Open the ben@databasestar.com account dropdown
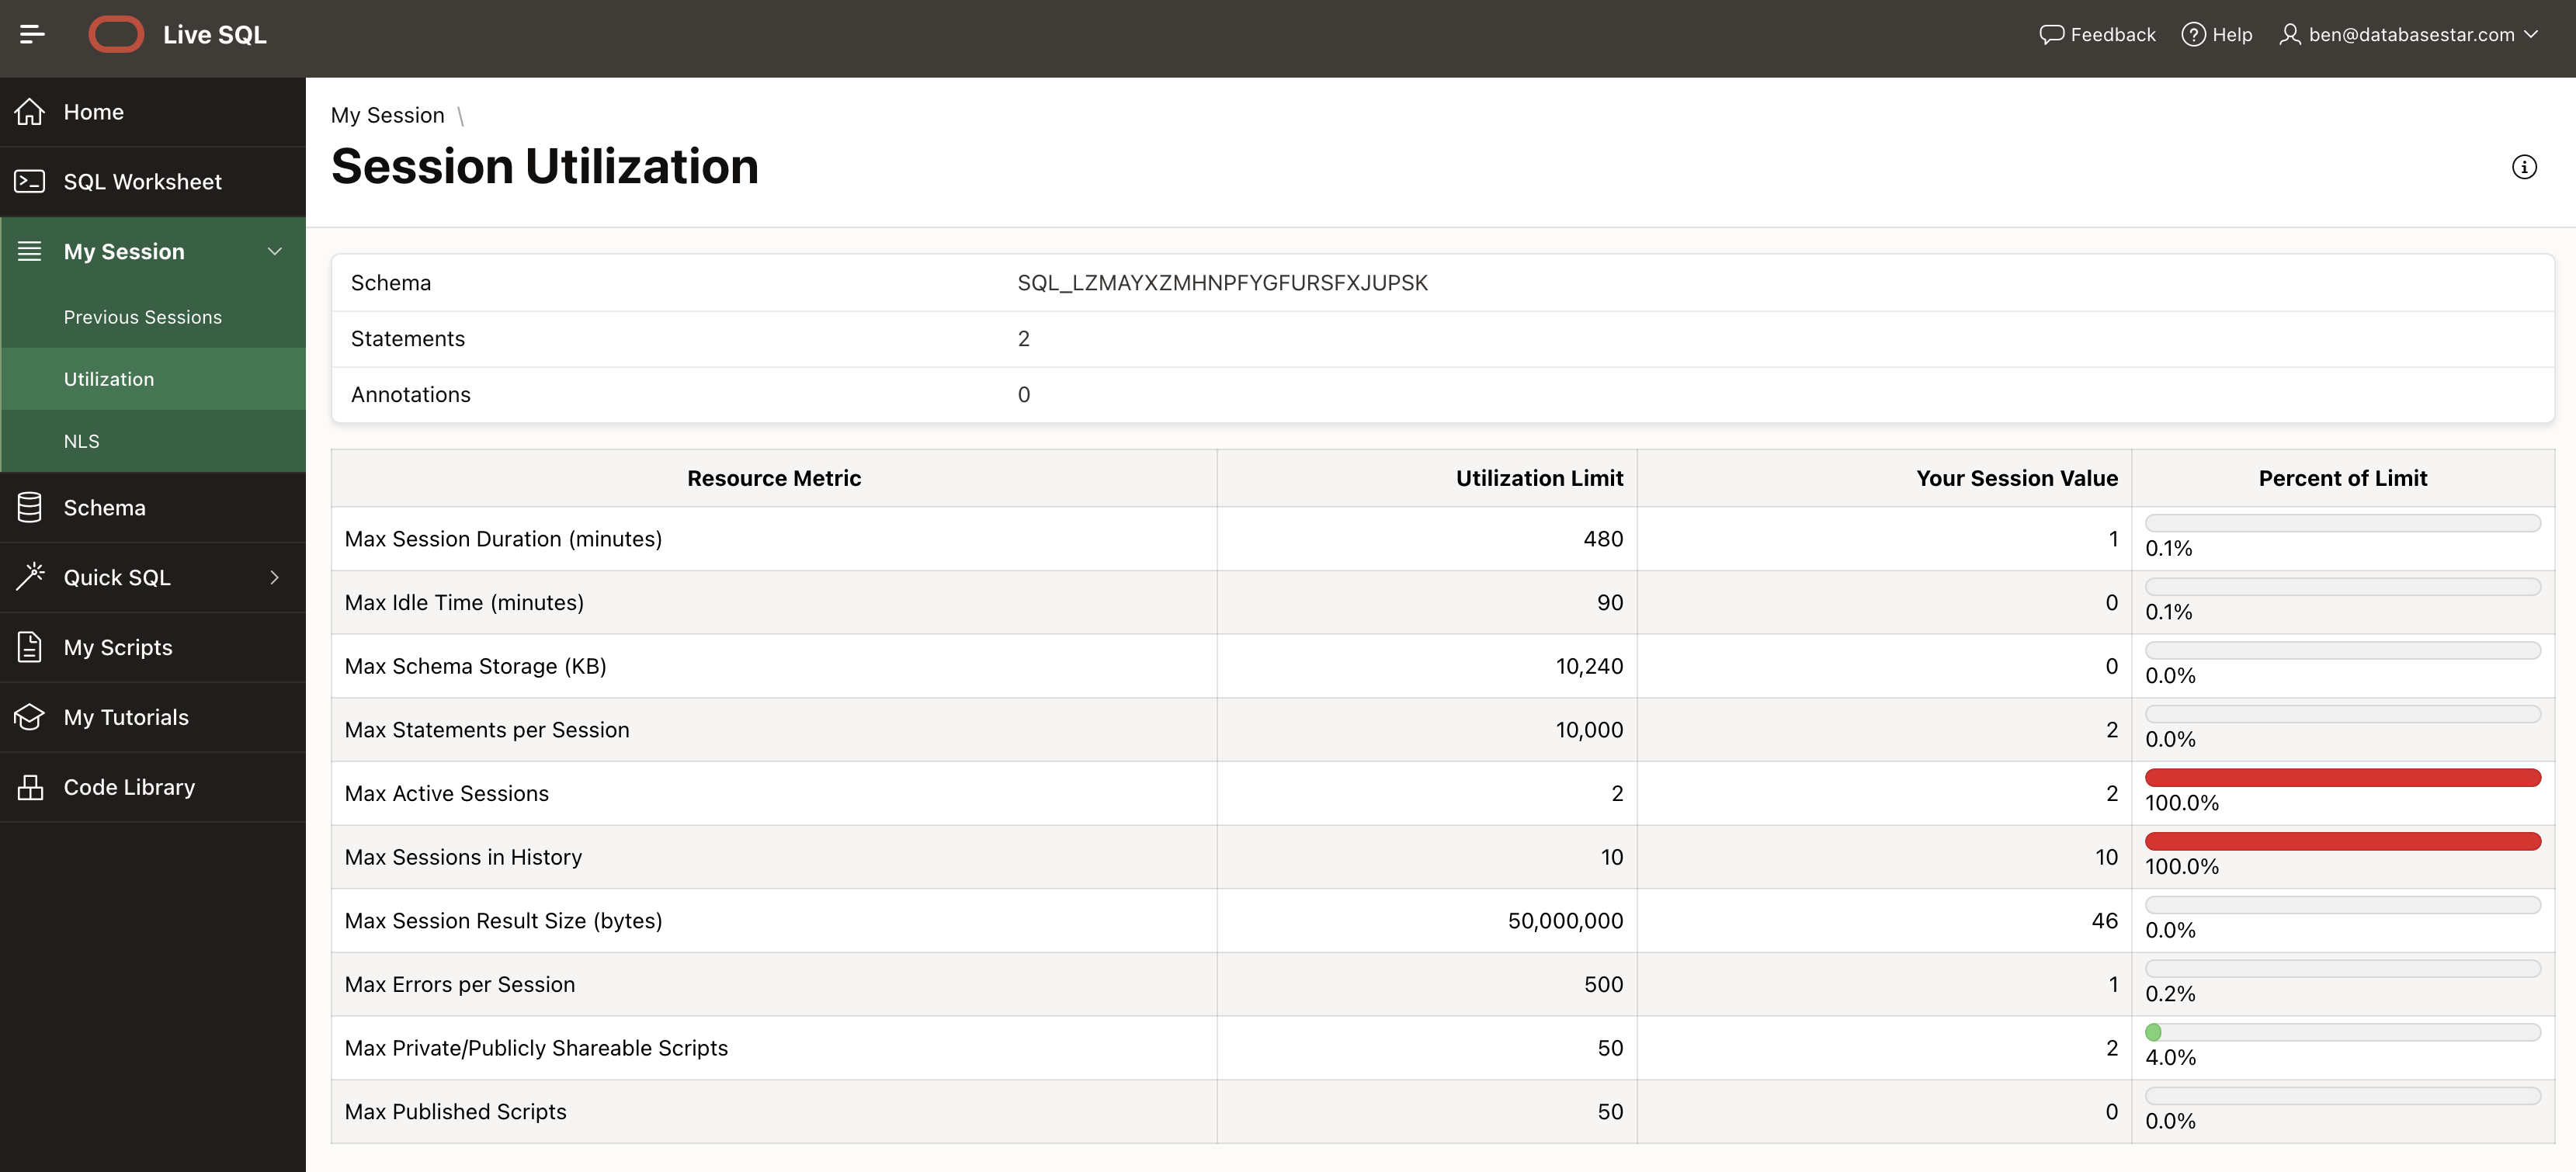The image size is (2576, 1172). click(x=2410, y=35)
